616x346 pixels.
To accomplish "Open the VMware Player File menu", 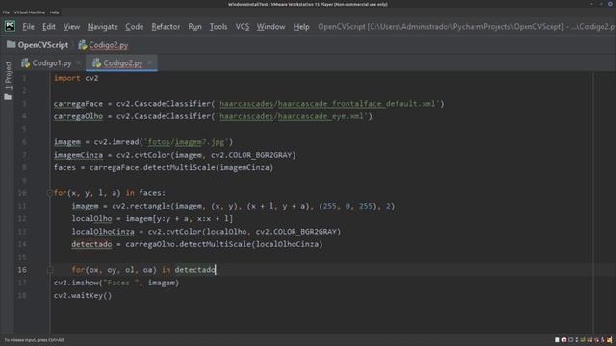I will 6,12.
